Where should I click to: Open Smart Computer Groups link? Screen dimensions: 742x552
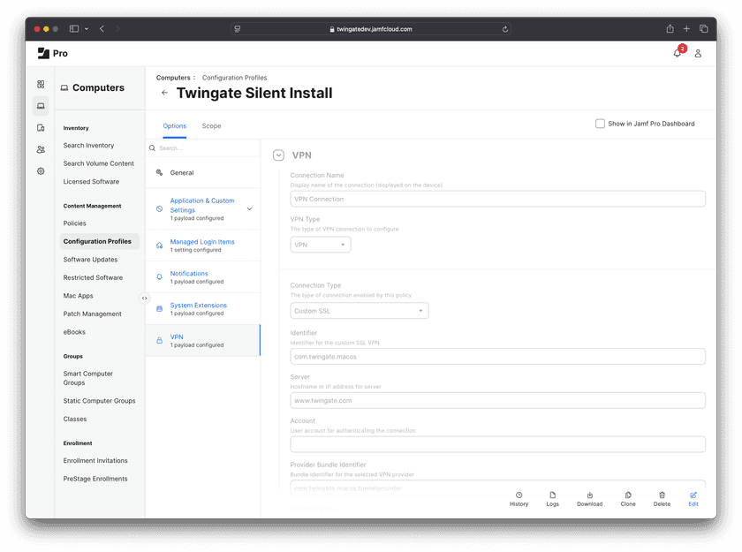[87, 378]
